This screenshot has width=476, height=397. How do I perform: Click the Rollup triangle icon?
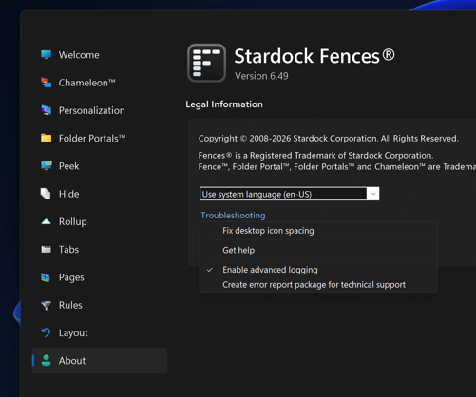click(46, 221)
